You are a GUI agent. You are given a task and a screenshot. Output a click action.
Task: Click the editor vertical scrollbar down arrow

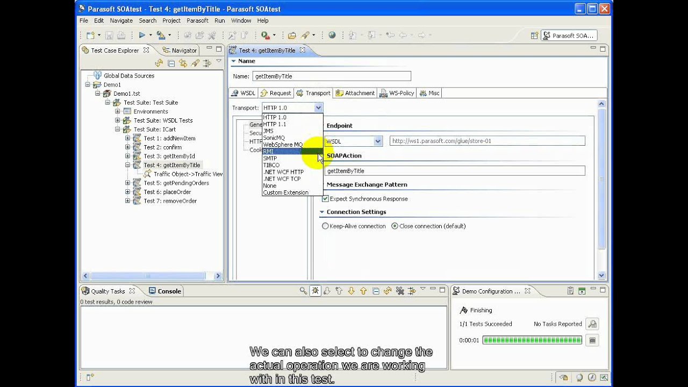[601, 275]
